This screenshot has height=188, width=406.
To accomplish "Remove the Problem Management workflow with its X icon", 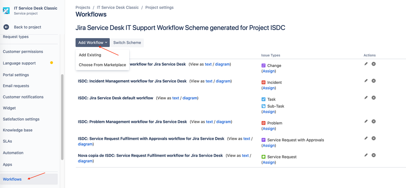I will coord(373,121).
